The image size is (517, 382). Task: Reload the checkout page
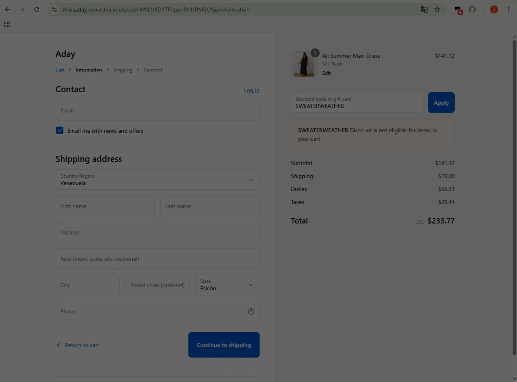(37, 10)
